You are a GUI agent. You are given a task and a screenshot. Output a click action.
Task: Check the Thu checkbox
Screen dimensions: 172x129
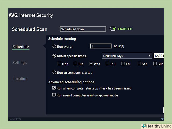107,63
